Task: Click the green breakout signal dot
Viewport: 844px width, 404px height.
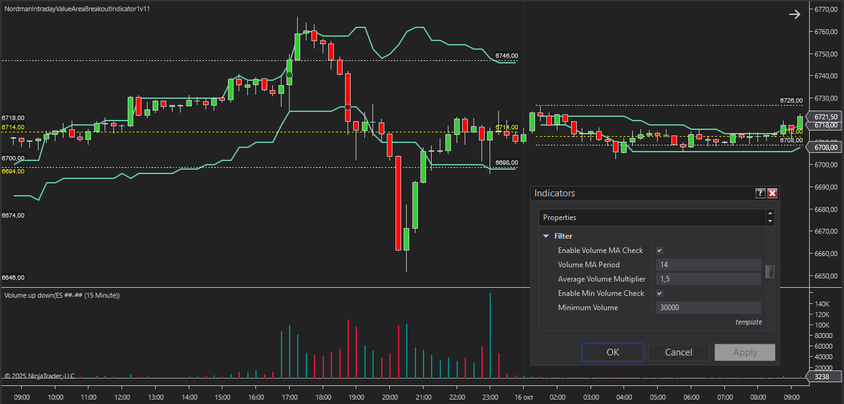Action: [x=289, y=75]
